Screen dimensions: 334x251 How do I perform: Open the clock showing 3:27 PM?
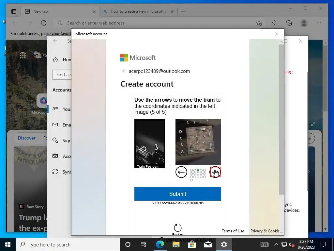(x=306, y=244)
